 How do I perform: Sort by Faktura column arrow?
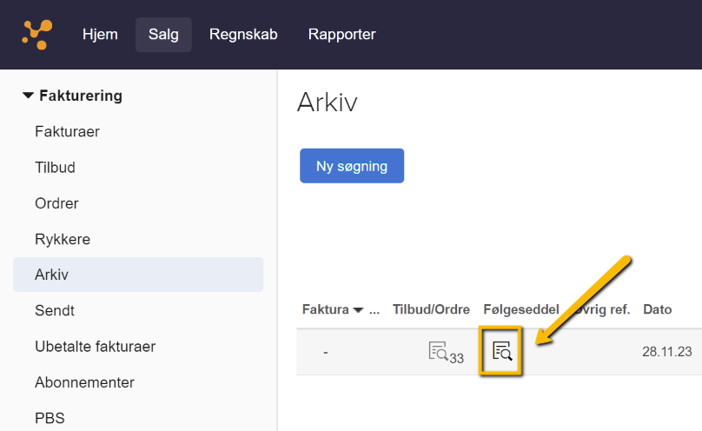coord(357,310)
